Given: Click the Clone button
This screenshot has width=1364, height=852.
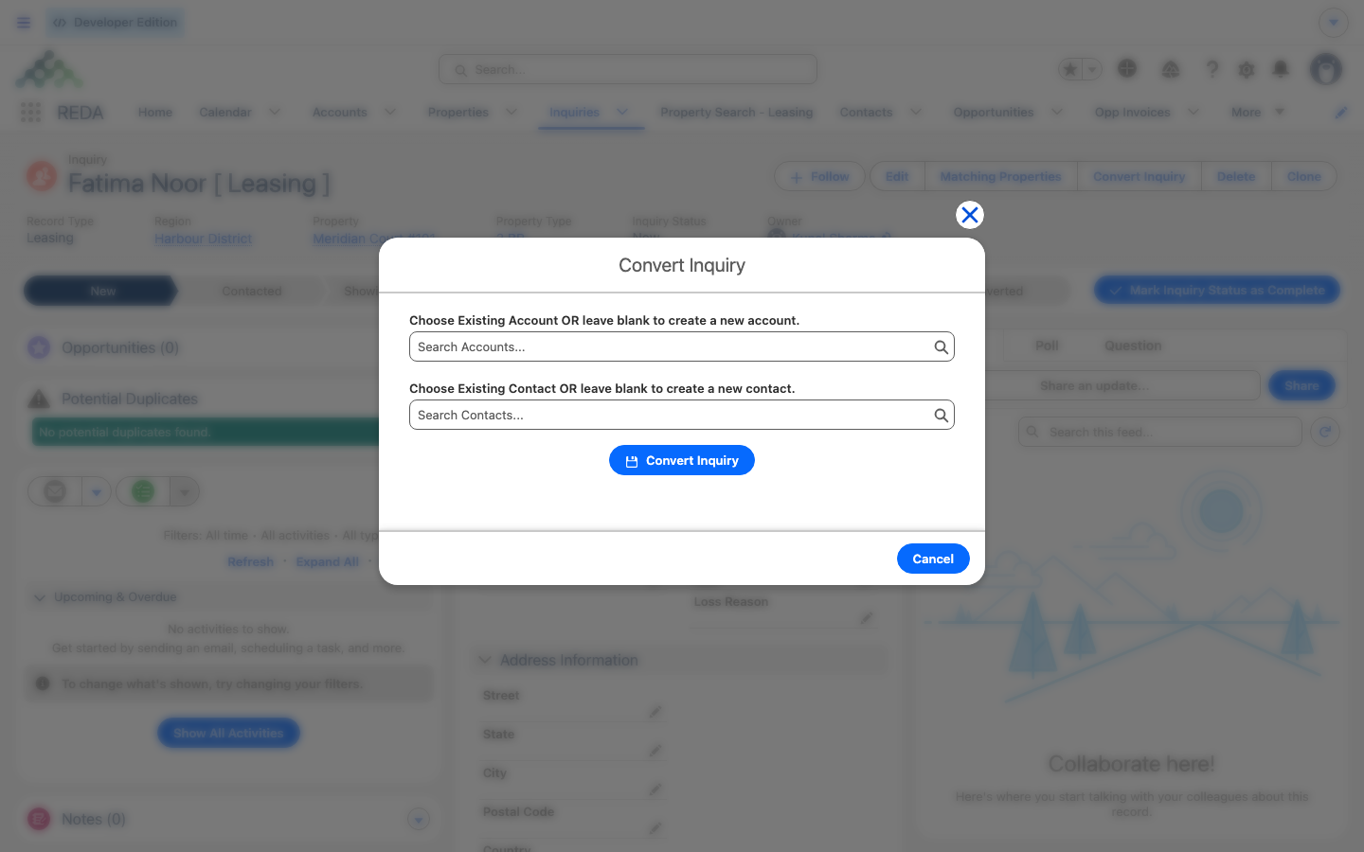Looking at the screenshot, I should click(x=1303, y=177).
